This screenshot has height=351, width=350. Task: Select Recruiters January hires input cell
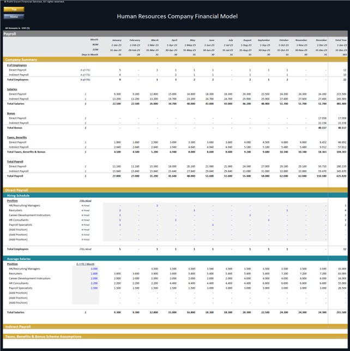112,210
